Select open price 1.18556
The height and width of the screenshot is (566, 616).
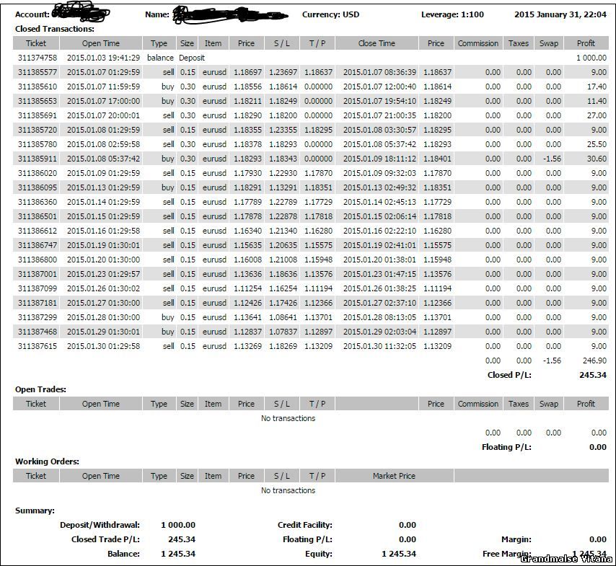[247, 87]
